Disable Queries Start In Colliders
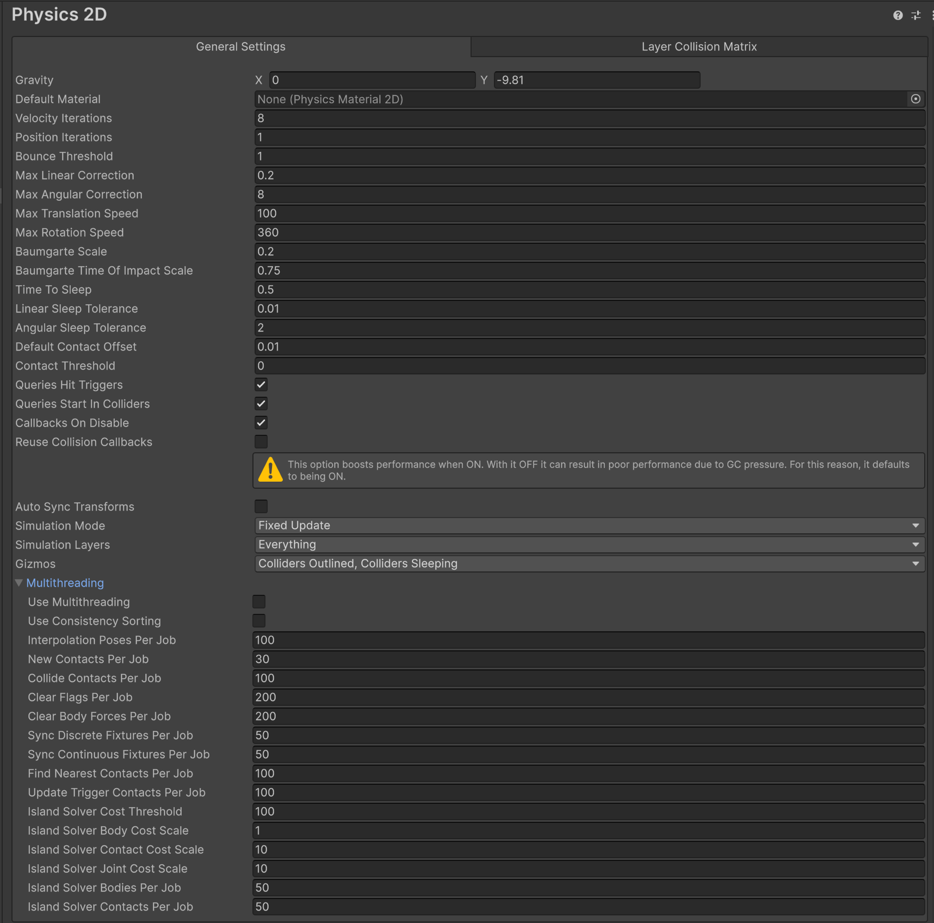Image resolution: width=934 pixels, height=923 pixels. (x=261, y=404)
